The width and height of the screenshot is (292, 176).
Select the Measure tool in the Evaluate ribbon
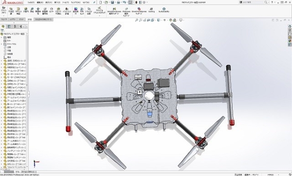coord(32,10)
